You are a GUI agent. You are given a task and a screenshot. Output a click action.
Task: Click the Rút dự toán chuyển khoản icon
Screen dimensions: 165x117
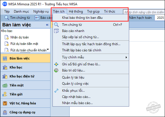point(6,50)
